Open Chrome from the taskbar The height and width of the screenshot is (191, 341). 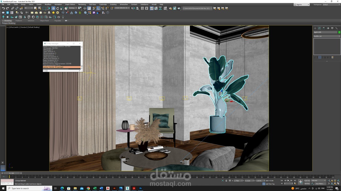tap(88, 188)
